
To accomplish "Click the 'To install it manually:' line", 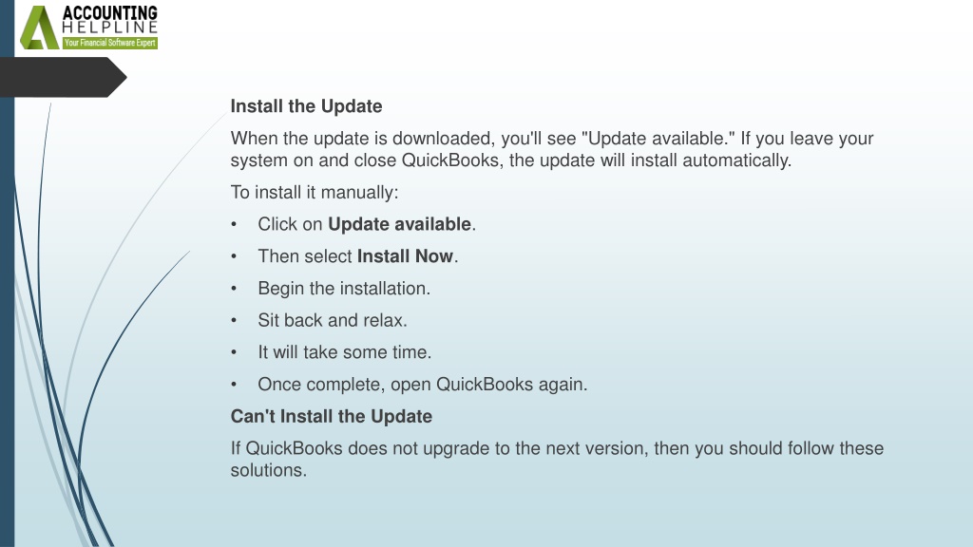I will pos(315,192).
